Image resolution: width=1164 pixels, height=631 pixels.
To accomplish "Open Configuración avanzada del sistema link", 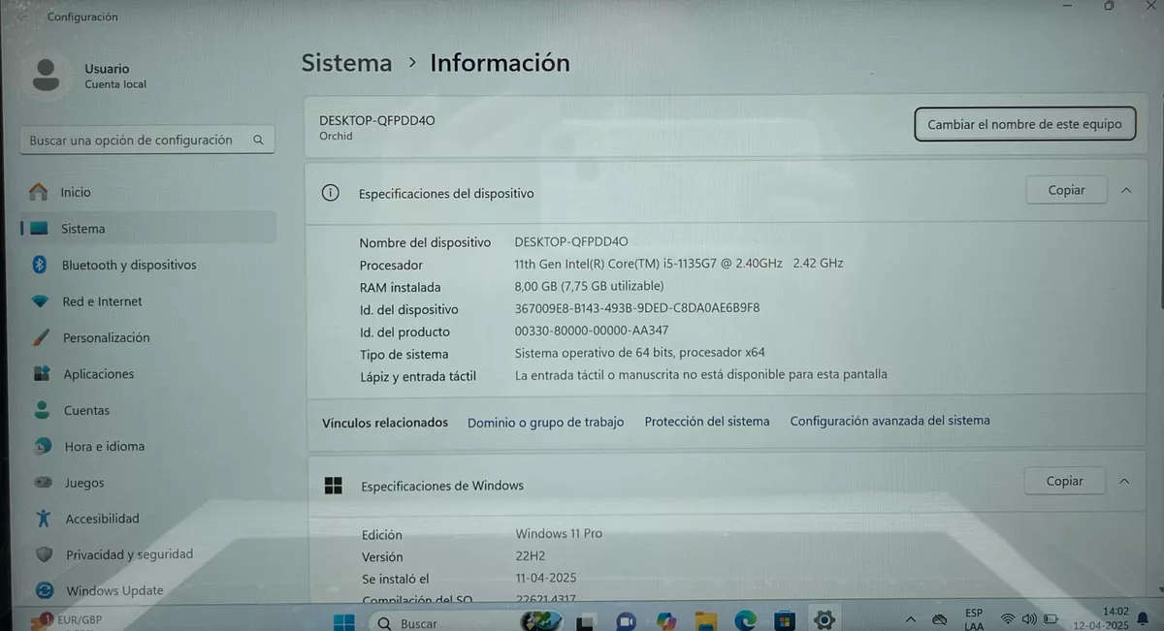I will 889,421.
